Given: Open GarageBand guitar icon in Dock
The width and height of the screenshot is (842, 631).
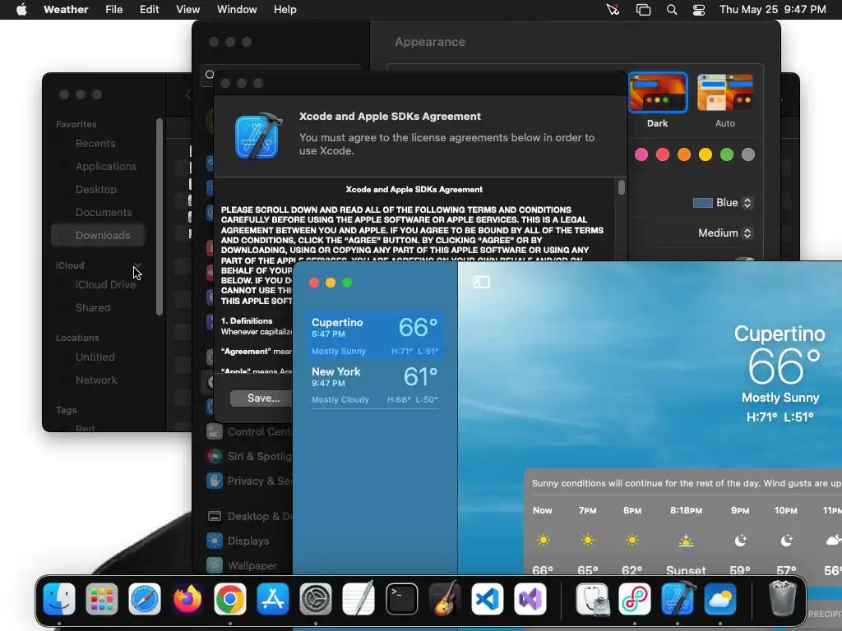Looking at the screenshot, I should pos(445,599).
